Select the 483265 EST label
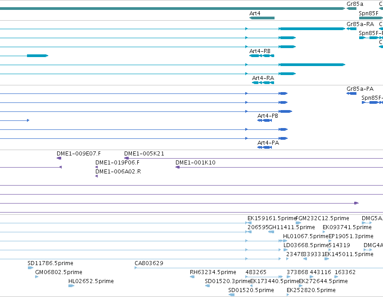 [256, 272]
